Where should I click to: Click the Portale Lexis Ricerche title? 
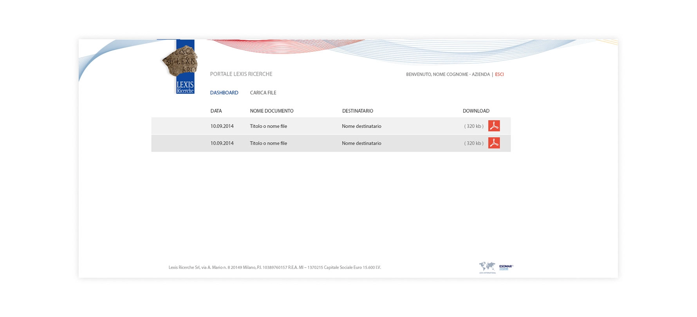click(241, 74)
